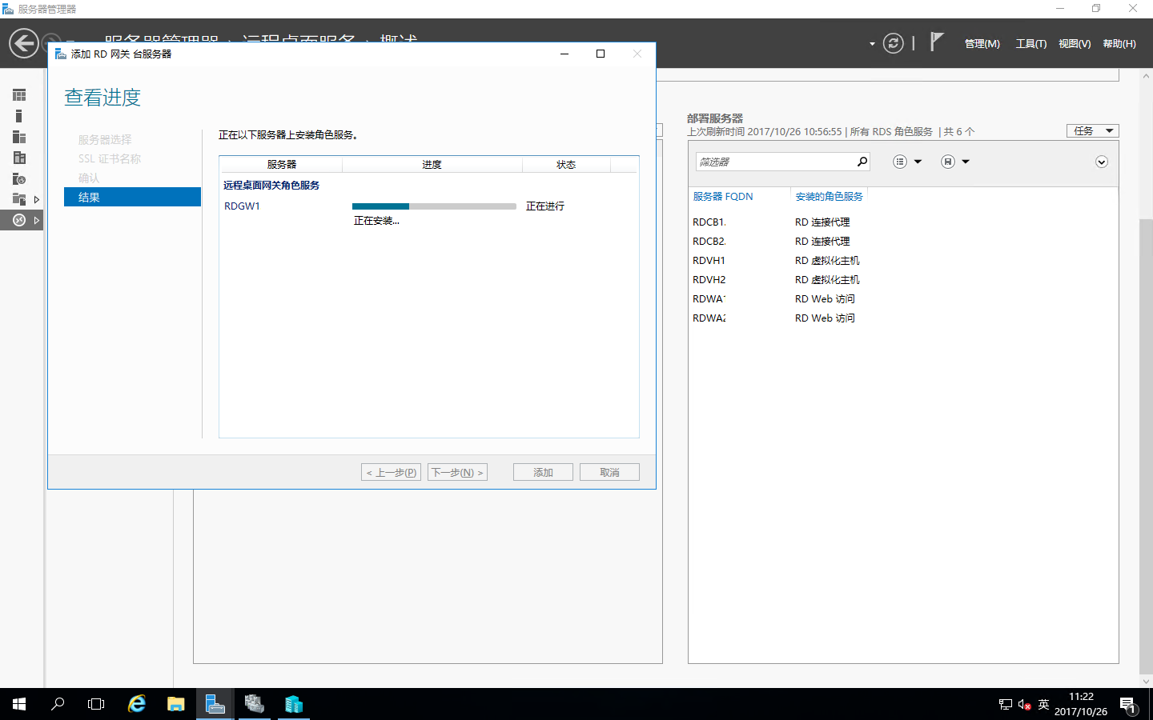Open the notifications flag icon
The width and height of the screenshot is (1153, 720).
tap(937, 42)
